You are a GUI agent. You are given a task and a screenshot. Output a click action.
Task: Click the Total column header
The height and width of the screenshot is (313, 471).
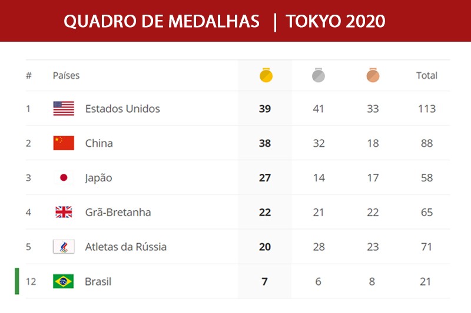pos(426,76)
